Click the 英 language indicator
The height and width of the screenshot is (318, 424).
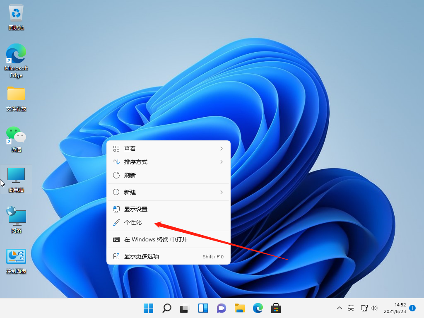tap(351, 308)
